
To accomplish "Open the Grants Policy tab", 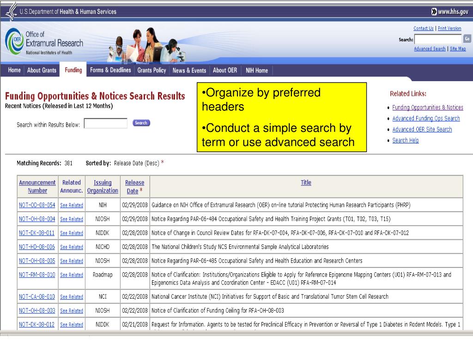I will (x=152, y=70).
